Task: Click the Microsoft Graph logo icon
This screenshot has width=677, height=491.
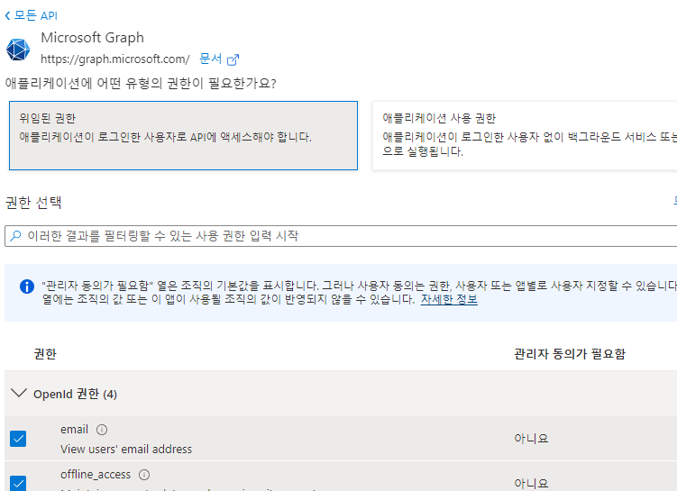Action: [18, 50]
